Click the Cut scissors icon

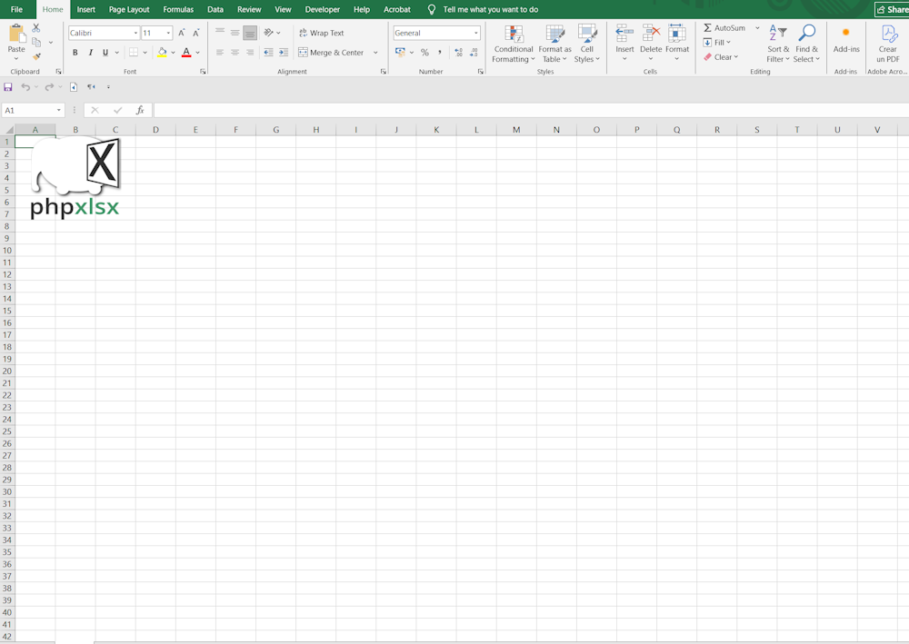pos(36,28)
